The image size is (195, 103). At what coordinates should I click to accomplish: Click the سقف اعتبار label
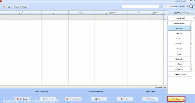point(150,91)
